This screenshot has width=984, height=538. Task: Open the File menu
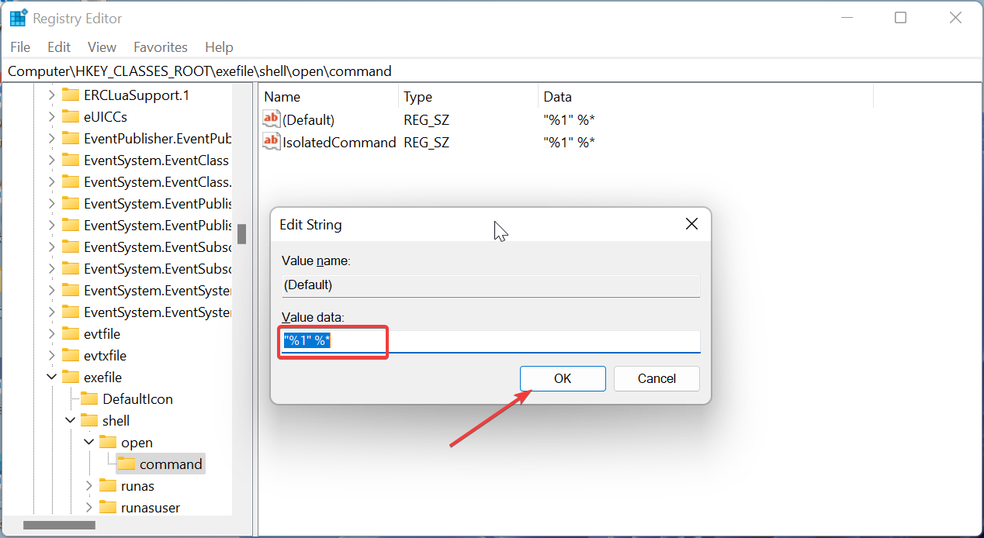pyautogui.click(x=19, y=47)
